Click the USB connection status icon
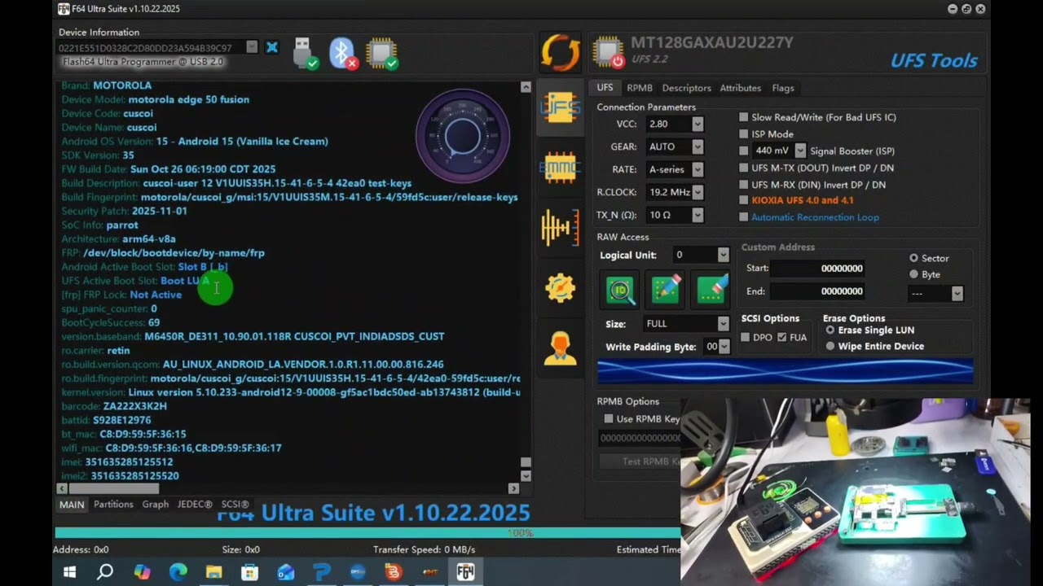1043x586 pixels. [305, 53]
